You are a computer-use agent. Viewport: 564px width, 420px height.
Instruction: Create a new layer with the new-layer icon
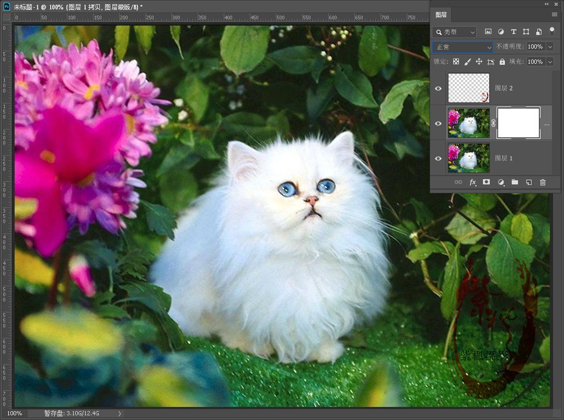point(528,182)
